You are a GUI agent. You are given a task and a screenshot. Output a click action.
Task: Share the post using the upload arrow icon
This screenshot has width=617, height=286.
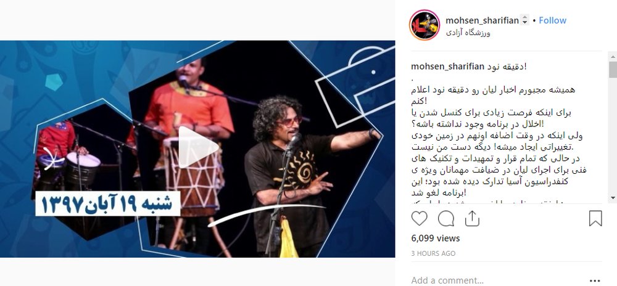[472, 218]
